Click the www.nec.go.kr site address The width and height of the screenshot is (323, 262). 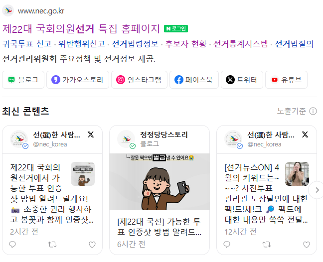click(41, 11)
